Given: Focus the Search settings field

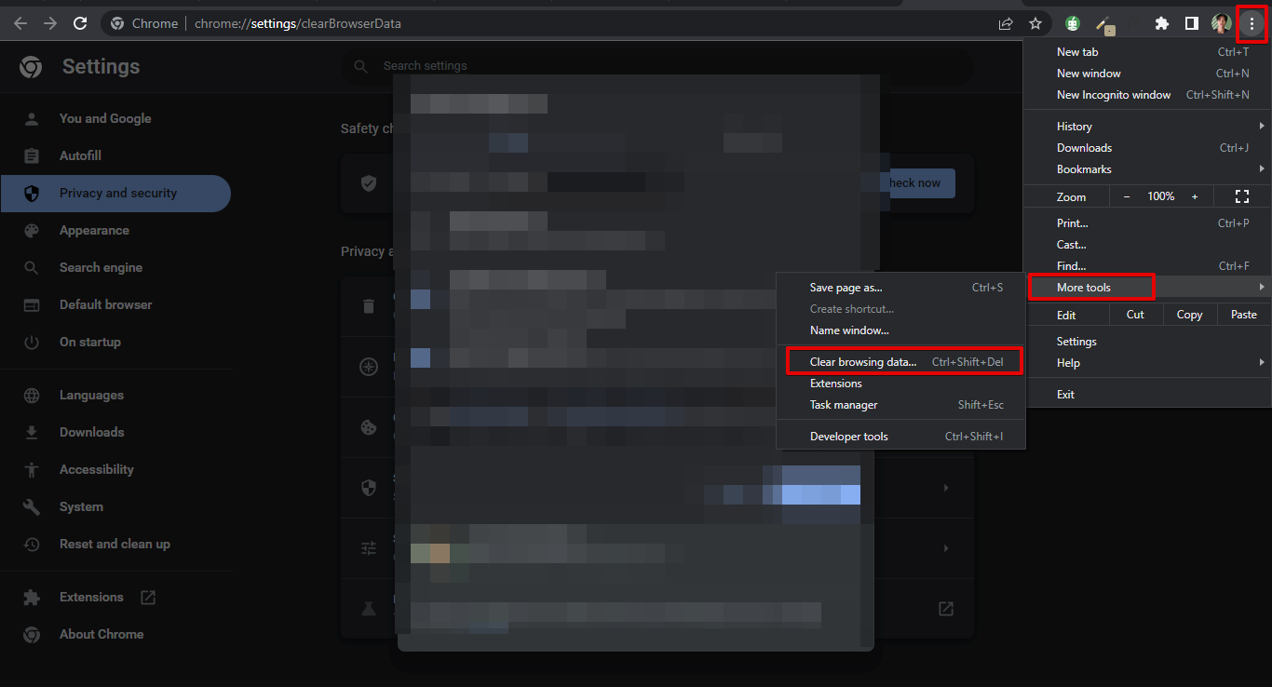Looking at the screenshot, I should coord(657,66).
